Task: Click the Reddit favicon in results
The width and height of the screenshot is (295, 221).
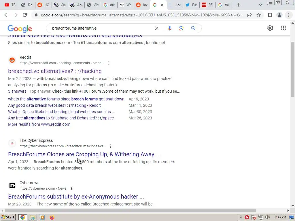Action: pos(12,60)
